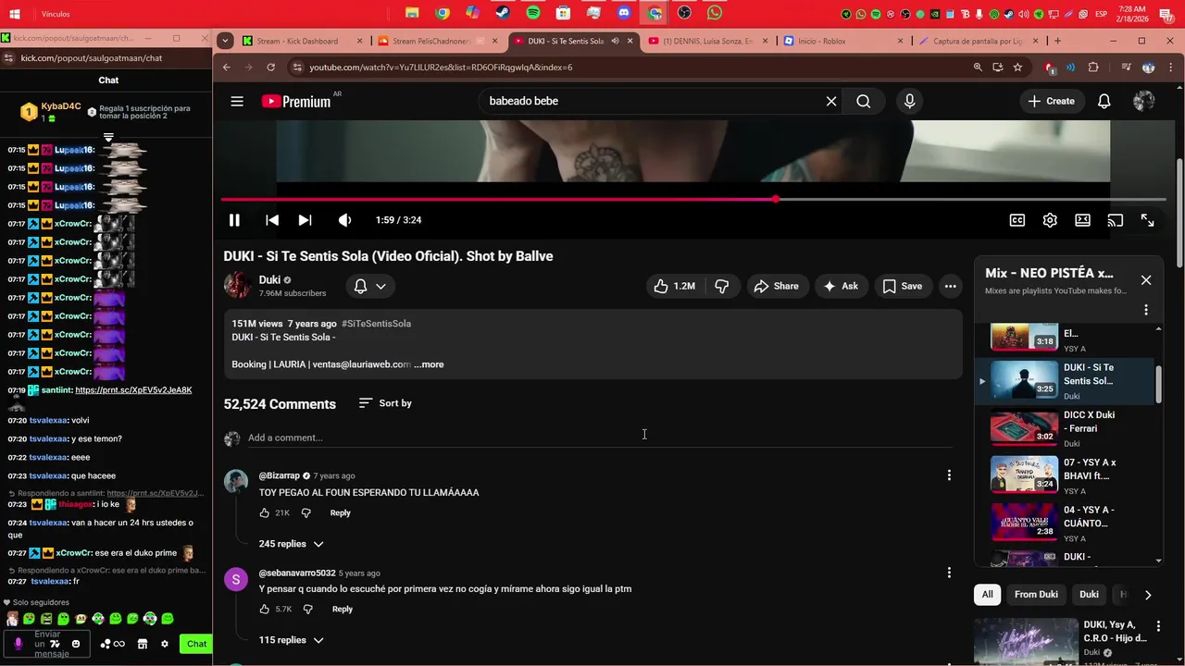Go to YouTube Premium home logo
This screenshot has height=666, width=1185.
click(296, 102)
